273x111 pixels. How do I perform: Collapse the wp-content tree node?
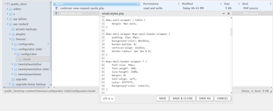[x=7, y=24]
